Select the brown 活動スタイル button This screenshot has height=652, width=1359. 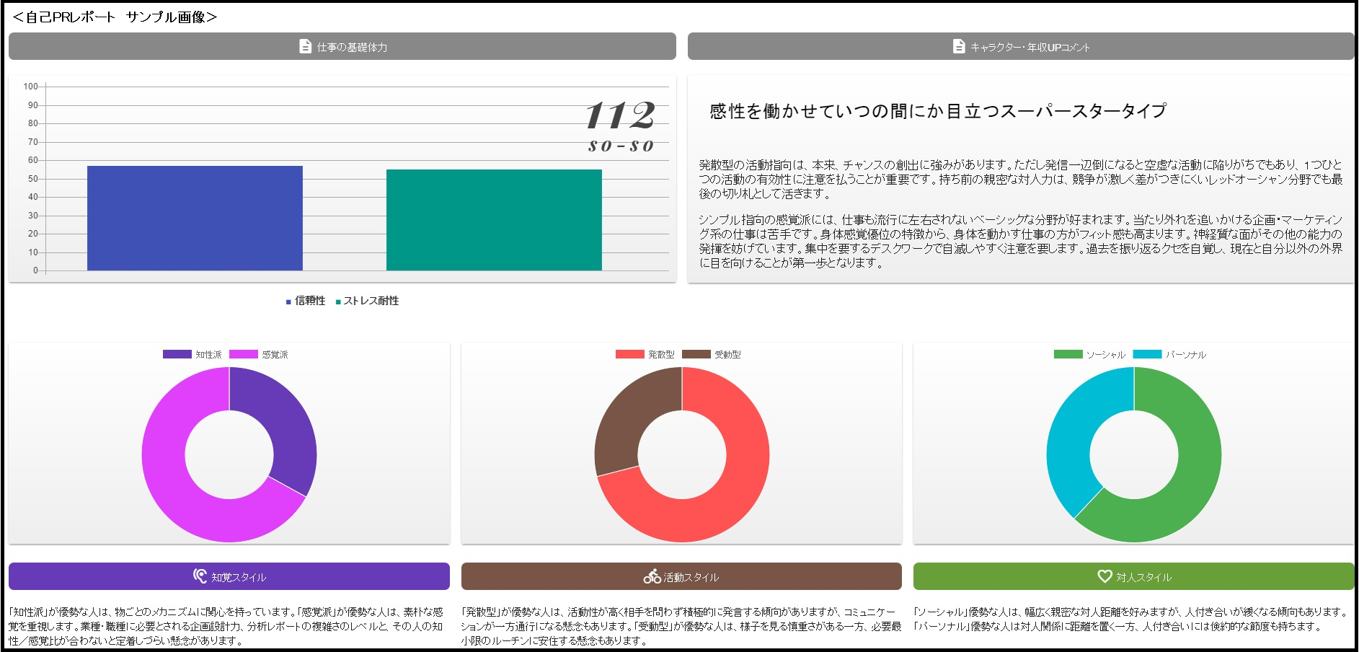681,576
